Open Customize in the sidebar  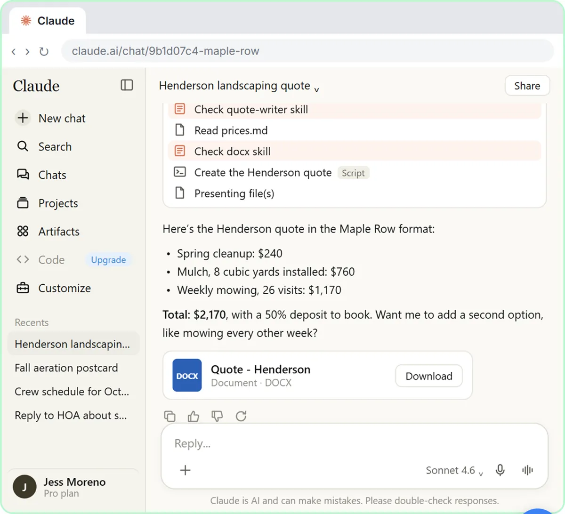pyautogui.click(x=54, y=288)
